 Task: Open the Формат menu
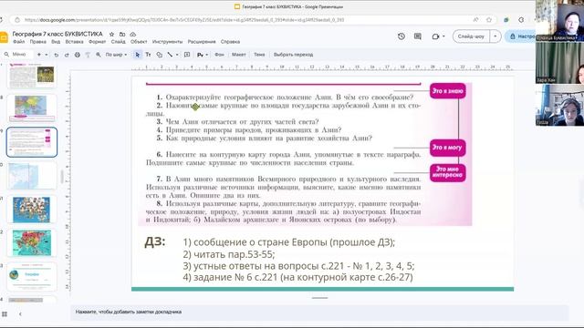[x=98, y=42]
